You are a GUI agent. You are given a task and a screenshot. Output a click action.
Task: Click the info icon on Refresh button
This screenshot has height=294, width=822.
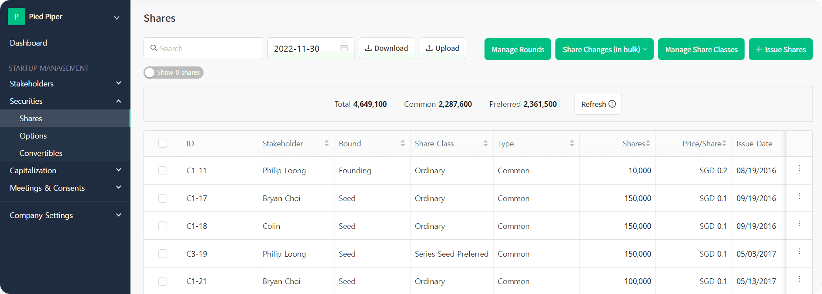coord(612,104)
